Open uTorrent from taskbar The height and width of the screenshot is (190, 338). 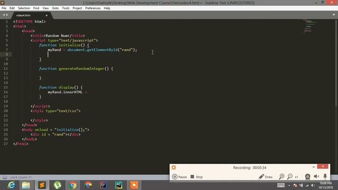tap(58, 185)
